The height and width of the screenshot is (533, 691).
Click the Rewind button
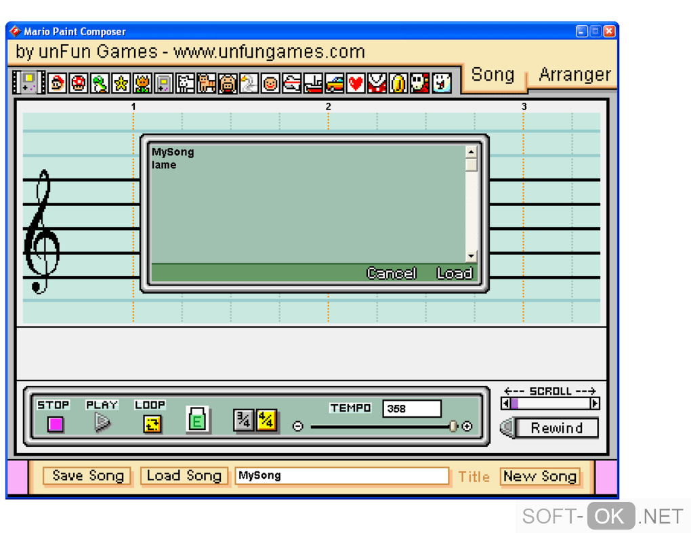557,428
